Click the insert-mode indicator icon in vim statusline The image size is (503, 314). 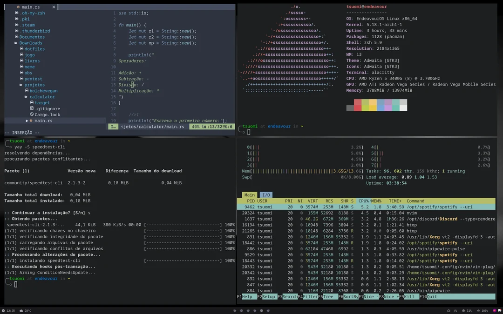click(x=113, y=126)
